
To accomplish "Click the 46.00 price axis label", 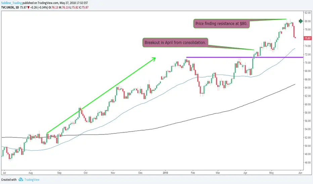I will click(x=308, y=163).
